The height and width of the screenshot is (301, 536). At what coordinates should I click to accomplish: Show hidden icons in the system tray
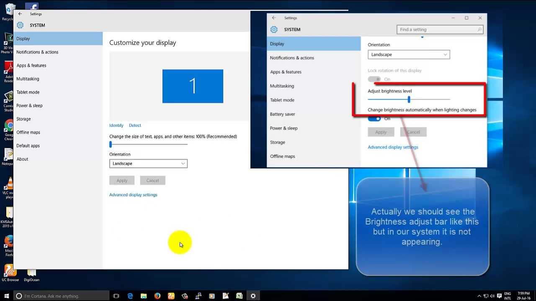click(x=479, y=296)
